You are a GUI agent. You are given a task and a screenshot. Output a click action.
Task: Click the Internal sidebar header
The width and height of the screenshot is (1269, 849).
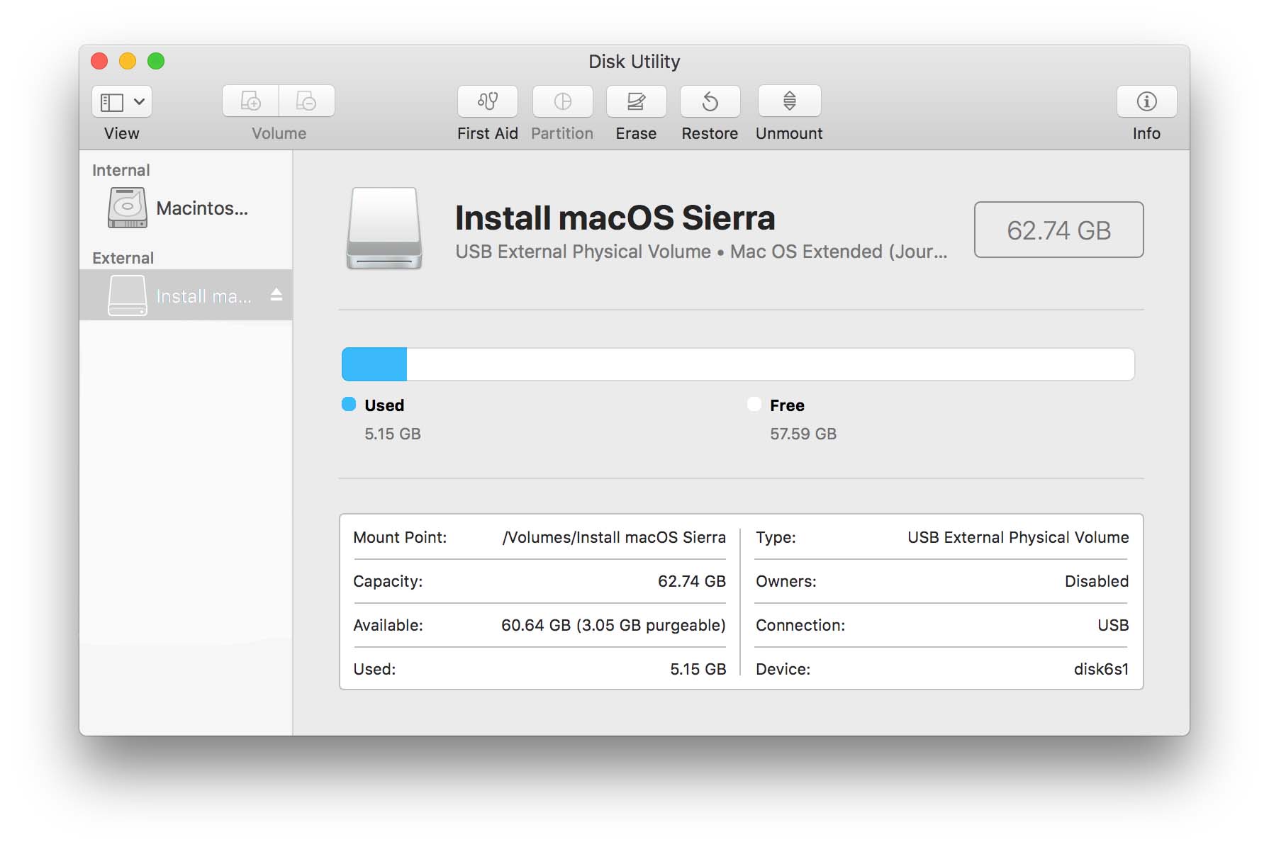[121, 170]
